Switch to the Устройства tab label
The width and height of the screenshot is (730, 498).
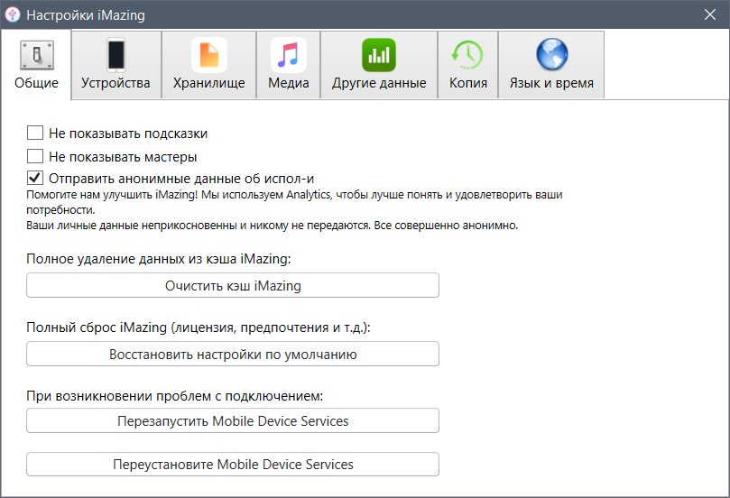116,83
